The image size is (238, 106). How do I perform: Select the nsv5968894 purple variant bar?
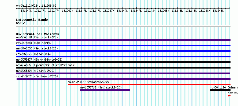tap(123, 73)
